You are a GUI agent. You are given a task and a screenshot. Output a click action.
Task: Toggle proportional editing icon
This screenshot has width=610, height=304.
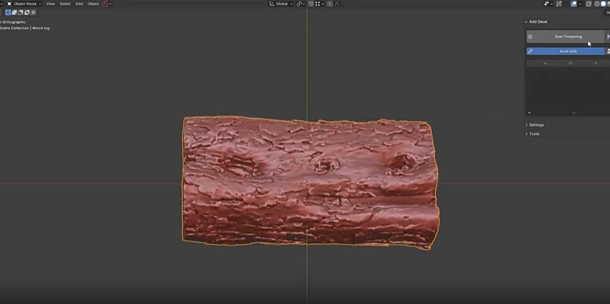click(x=330, y=4)
